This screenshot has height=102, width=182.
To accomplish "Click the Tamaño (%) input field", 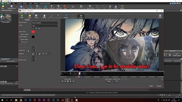I will click(33, 51).
